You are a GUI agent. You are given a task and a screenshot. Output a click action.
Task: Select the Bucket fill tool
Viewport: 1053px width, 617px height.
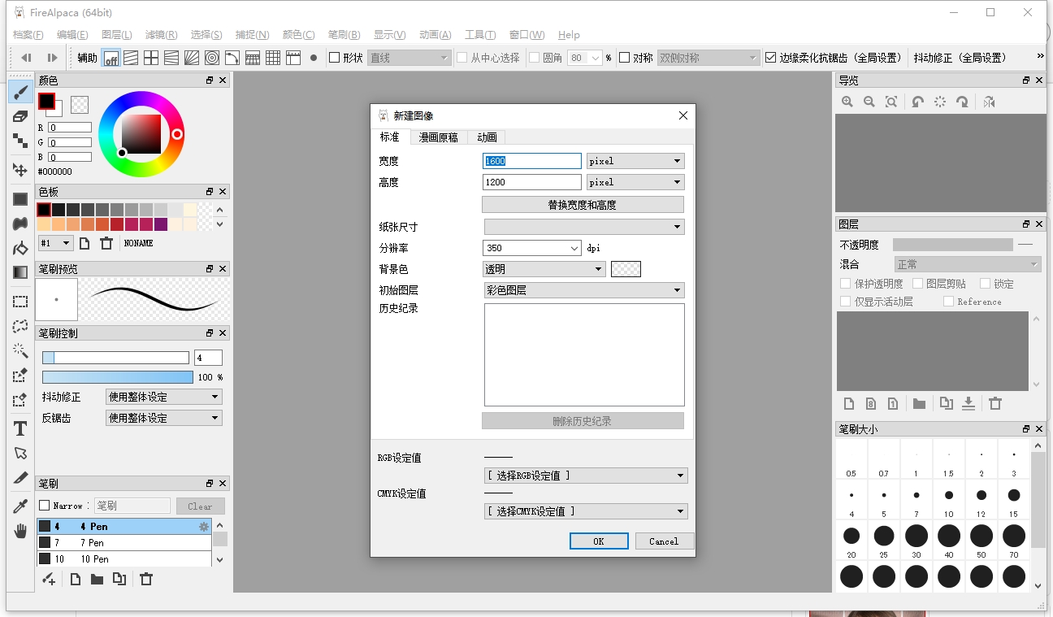pyautogui.click(x=20, y=248)
